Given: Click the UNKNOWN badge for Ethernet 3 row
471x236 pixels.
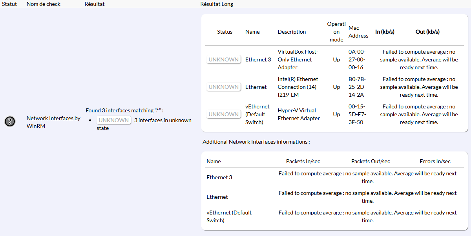Looking at the screenshot, I should point(223,59).
